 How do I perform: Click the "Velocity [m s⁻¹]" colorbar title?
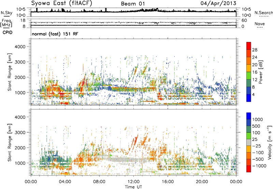(270, 142)
